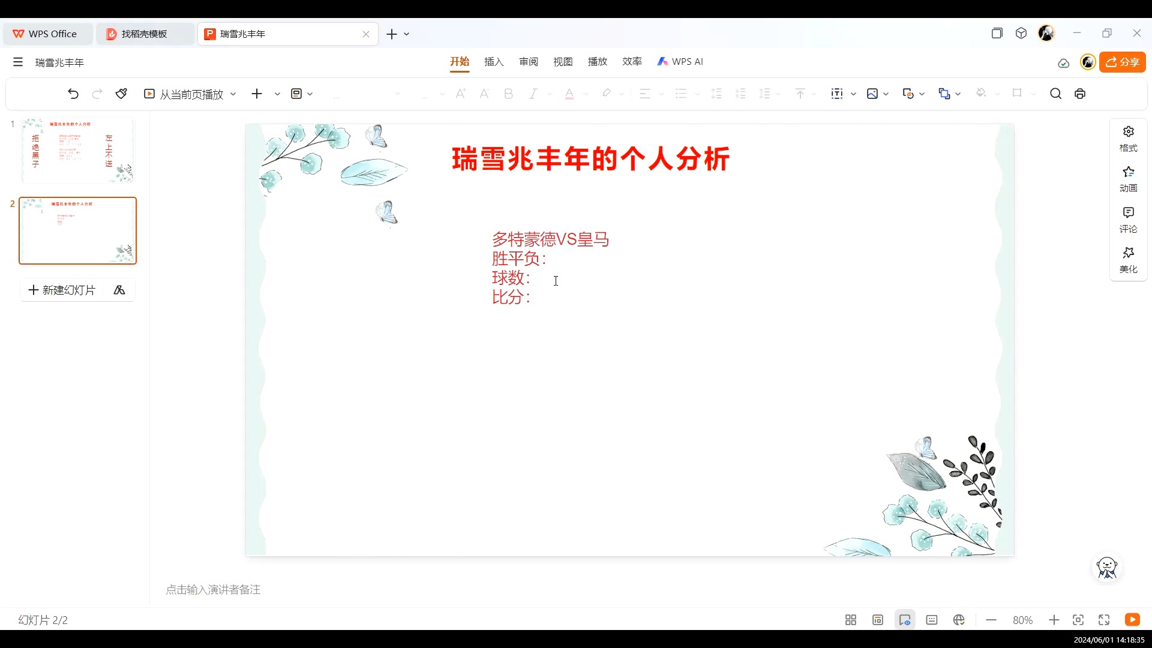The height and width of the screenshot is (648, 1152).
Task: Open WPS AI from the menu bar
Action: click(x=680, y=62)
